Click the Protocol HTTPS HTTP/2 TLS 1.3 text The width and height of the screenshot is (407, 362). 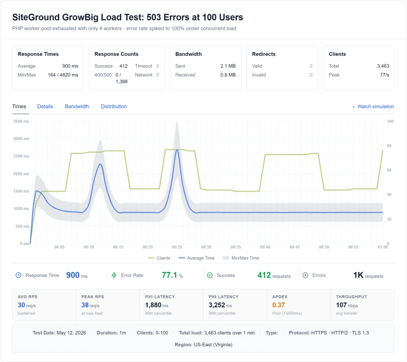pyautogui.click(x=329, y=333)
